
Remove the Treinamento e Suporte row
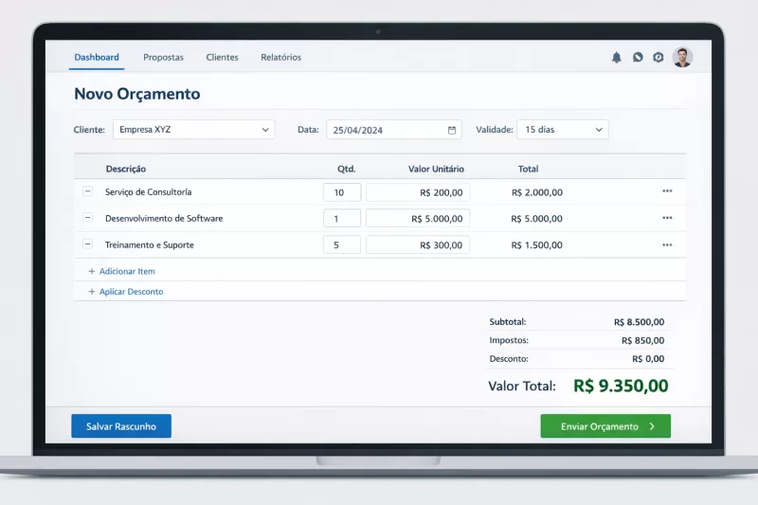(87, 244)
